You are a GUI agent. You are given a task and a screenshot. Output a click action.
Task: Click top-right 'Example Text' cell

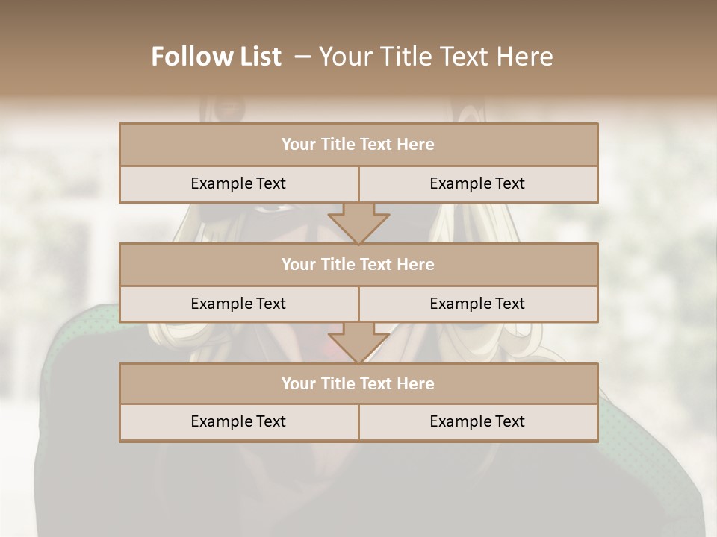point(477,183)
